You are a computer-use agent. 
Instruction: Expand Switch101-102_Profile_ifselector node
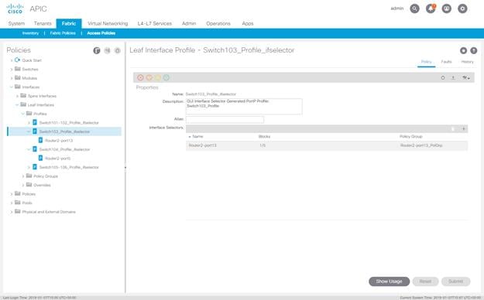29,123
